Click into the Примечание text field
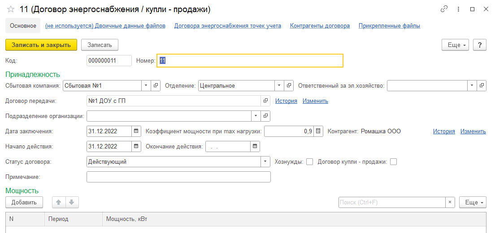 point(178,177)
